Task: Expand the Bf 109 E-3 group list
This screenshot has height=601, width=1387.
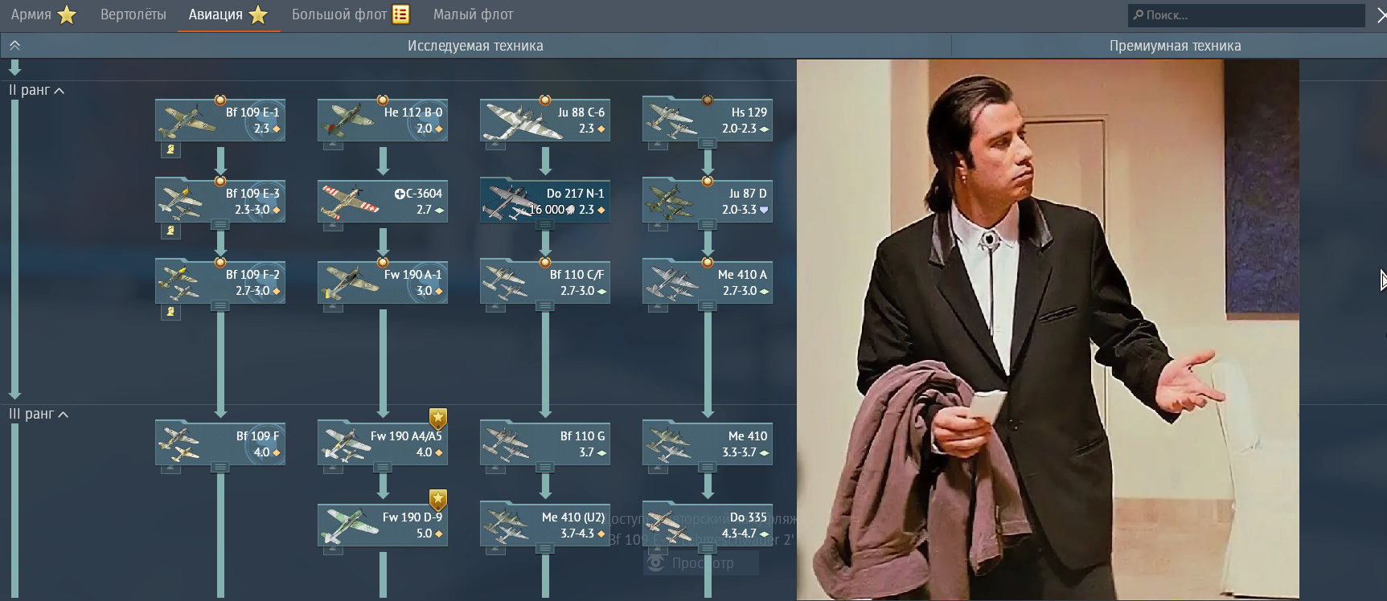Action: point(220,225)
